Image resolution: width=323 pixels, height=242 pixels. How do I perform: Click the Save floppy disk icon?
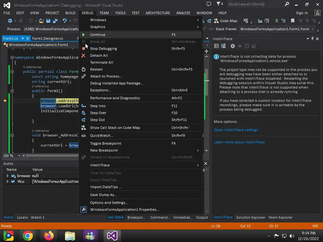pos(48,21)
